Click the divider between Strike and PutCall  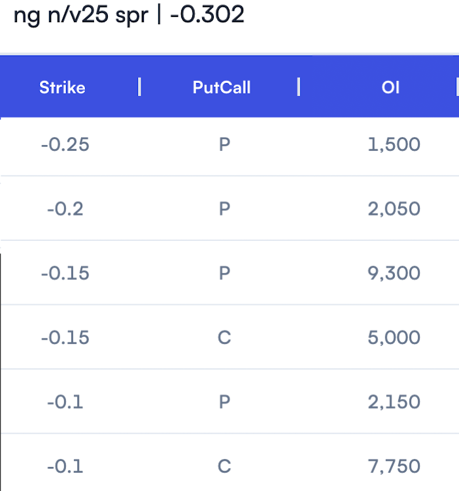tap(139, 87)
